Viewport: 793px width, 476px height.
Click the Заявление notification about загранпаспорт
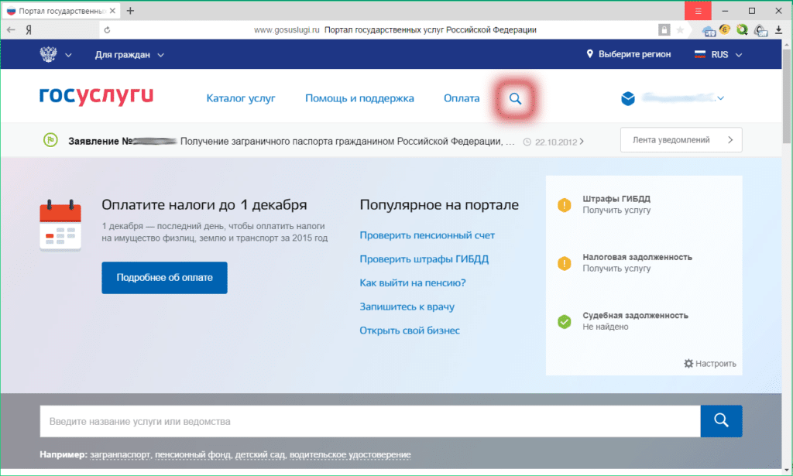(x=291, y=142)
